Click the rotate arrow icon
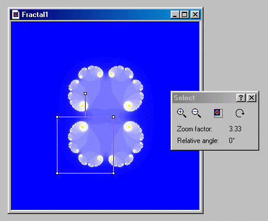 pos(240,113)
